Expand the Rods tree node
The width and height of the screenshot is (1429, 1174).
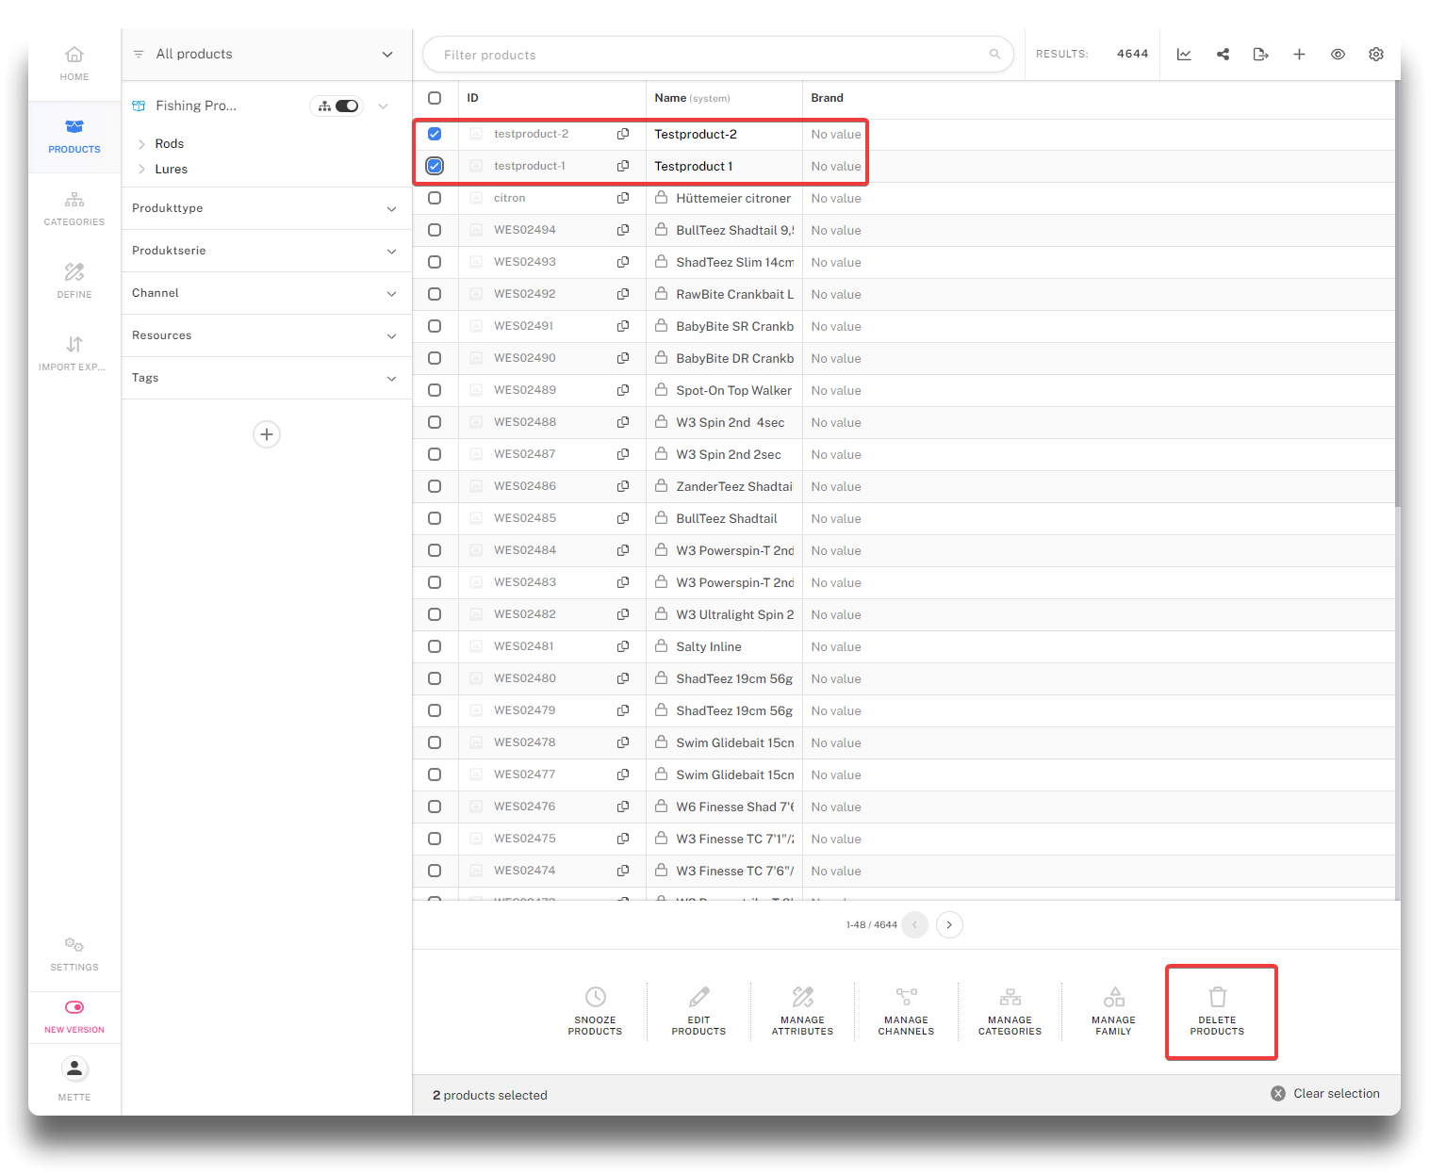tap(141, 144)
